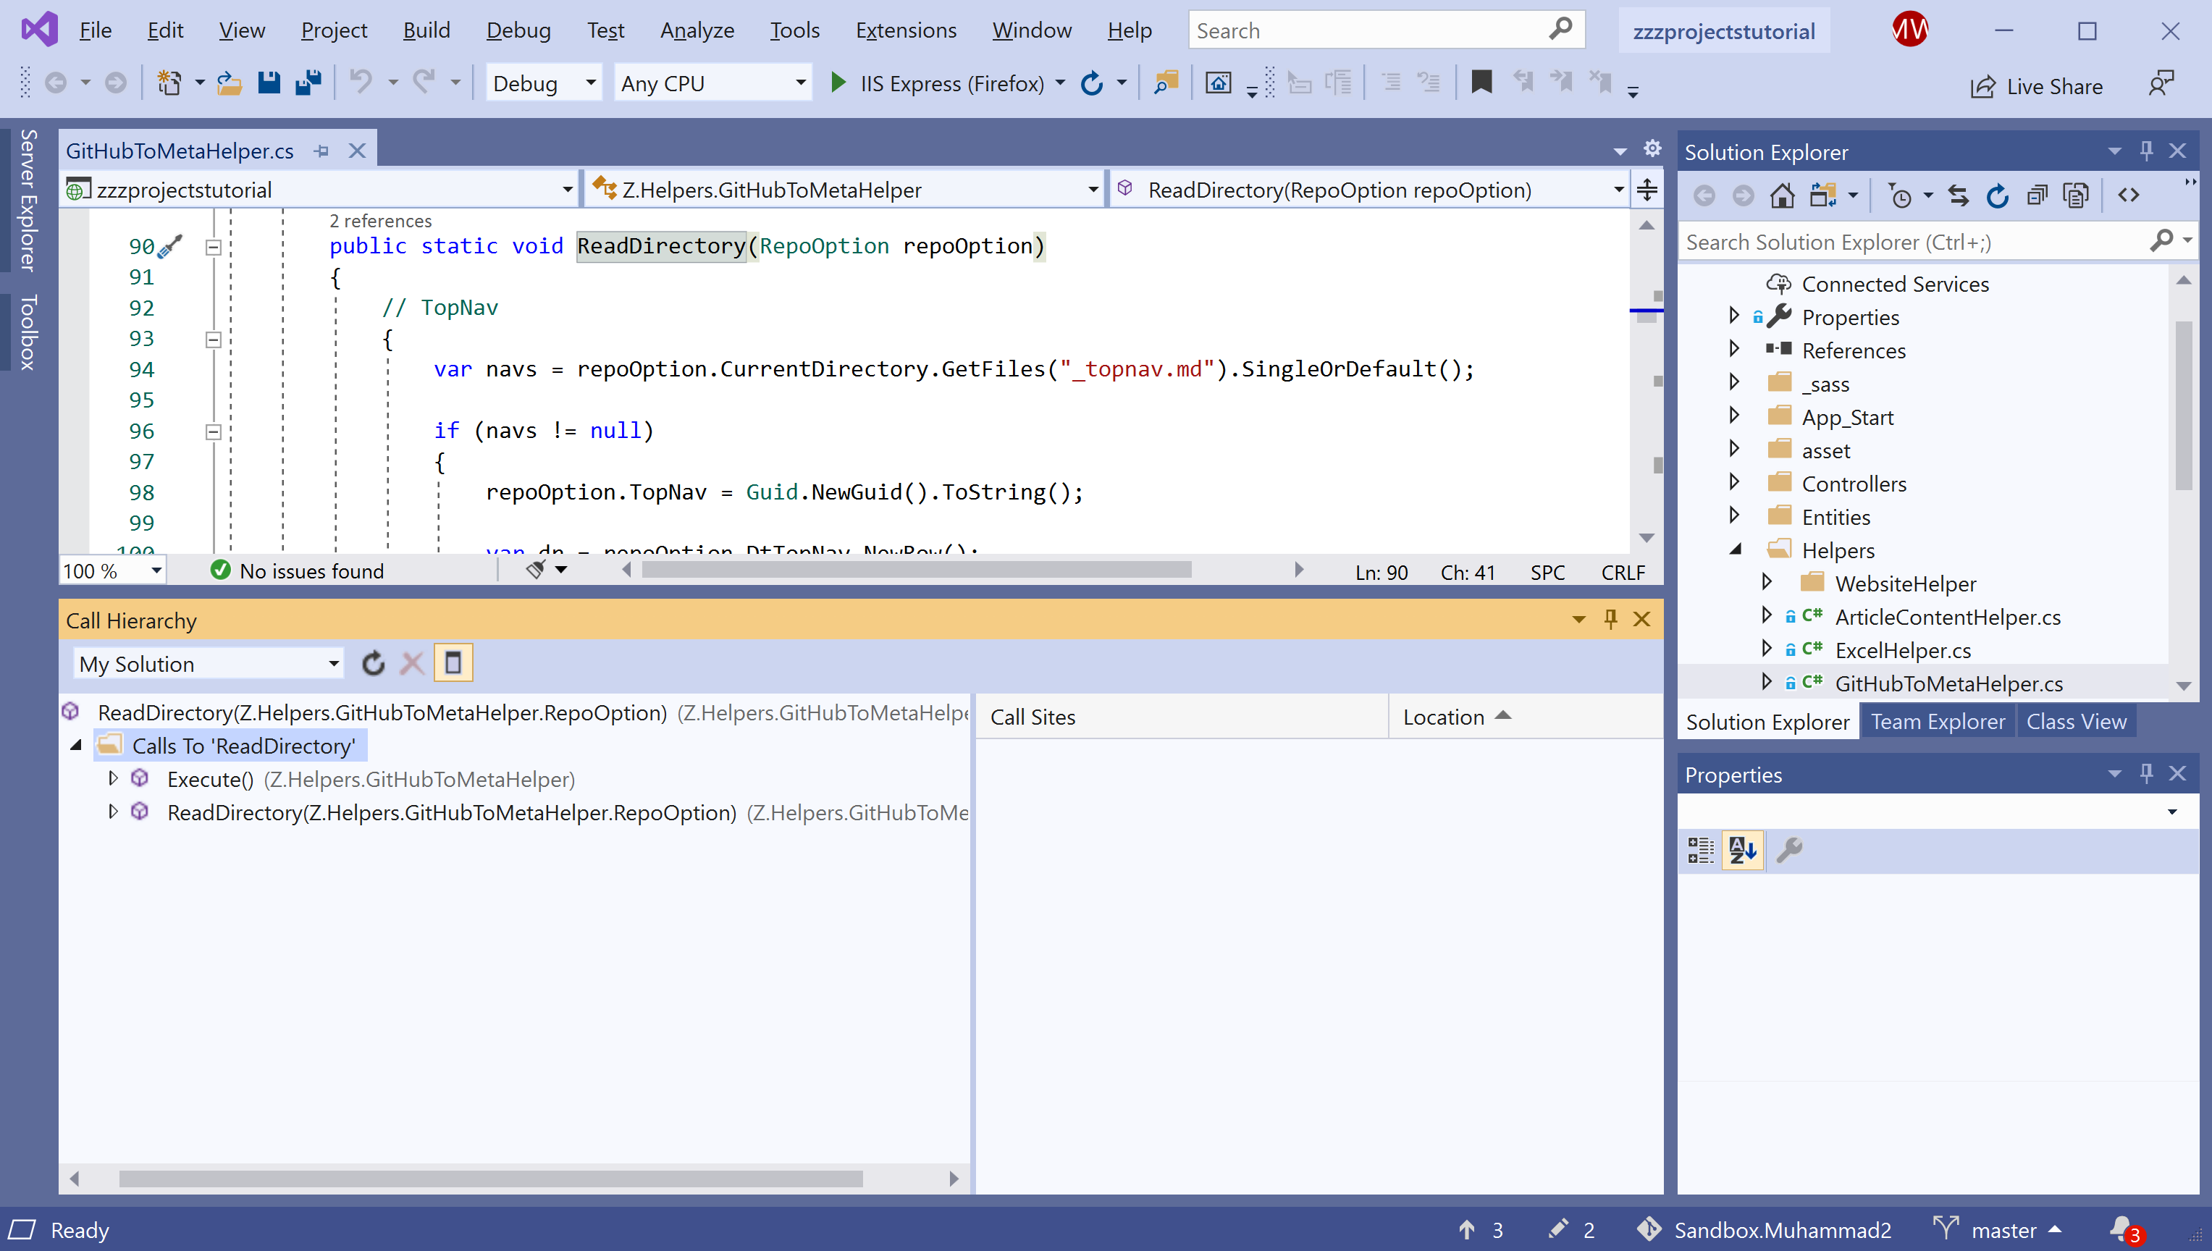This screenshot has width=2212, height=1251.
Task: Click the Home icon in Solution Explorer
Action: tap(1783, 196)
